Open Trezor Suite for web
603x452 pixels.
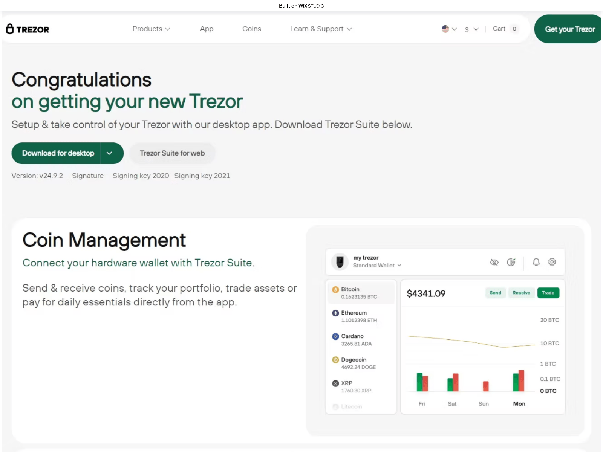tap(172, 153)
